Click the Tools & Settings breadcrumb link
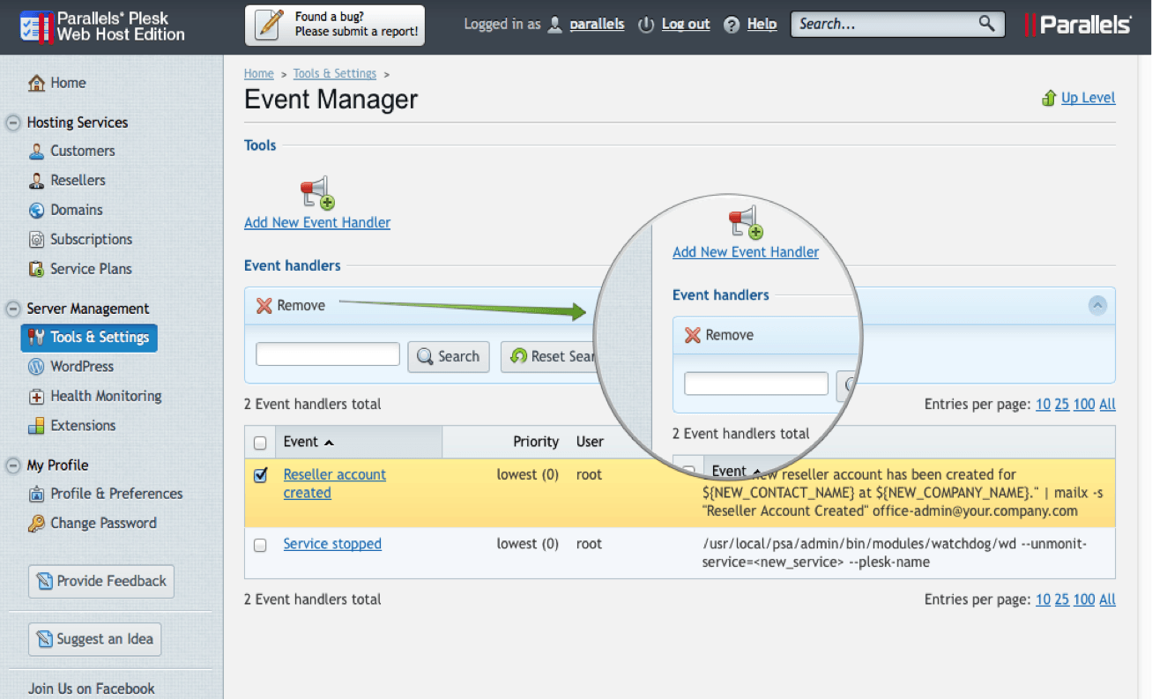Image resolution: width=1152 pixels, height=700 pixels. [x=335, y=74]
